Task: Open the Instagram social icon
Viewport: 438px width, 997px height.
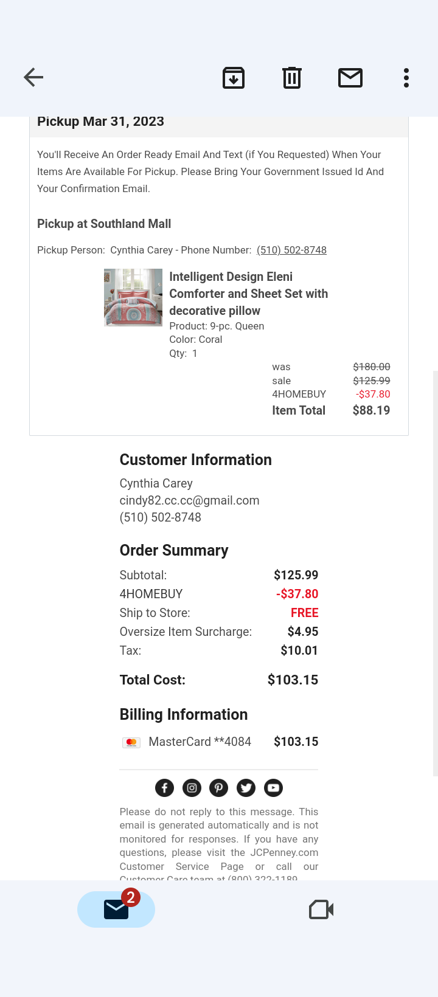Action: [x=192, y=788]
